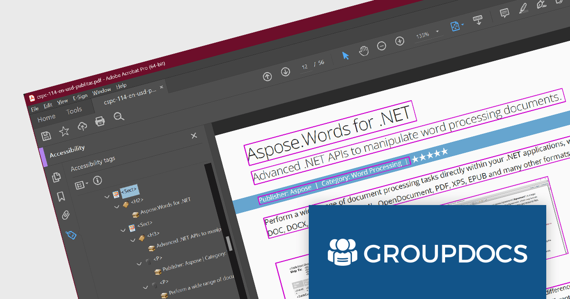Click the tags tree vertical scrollbar thumb

pyautogui.click(x=229, y=243)
